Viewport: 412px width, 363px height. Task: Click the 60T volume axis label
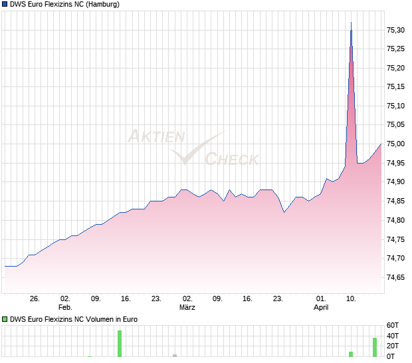click(393, 325)
